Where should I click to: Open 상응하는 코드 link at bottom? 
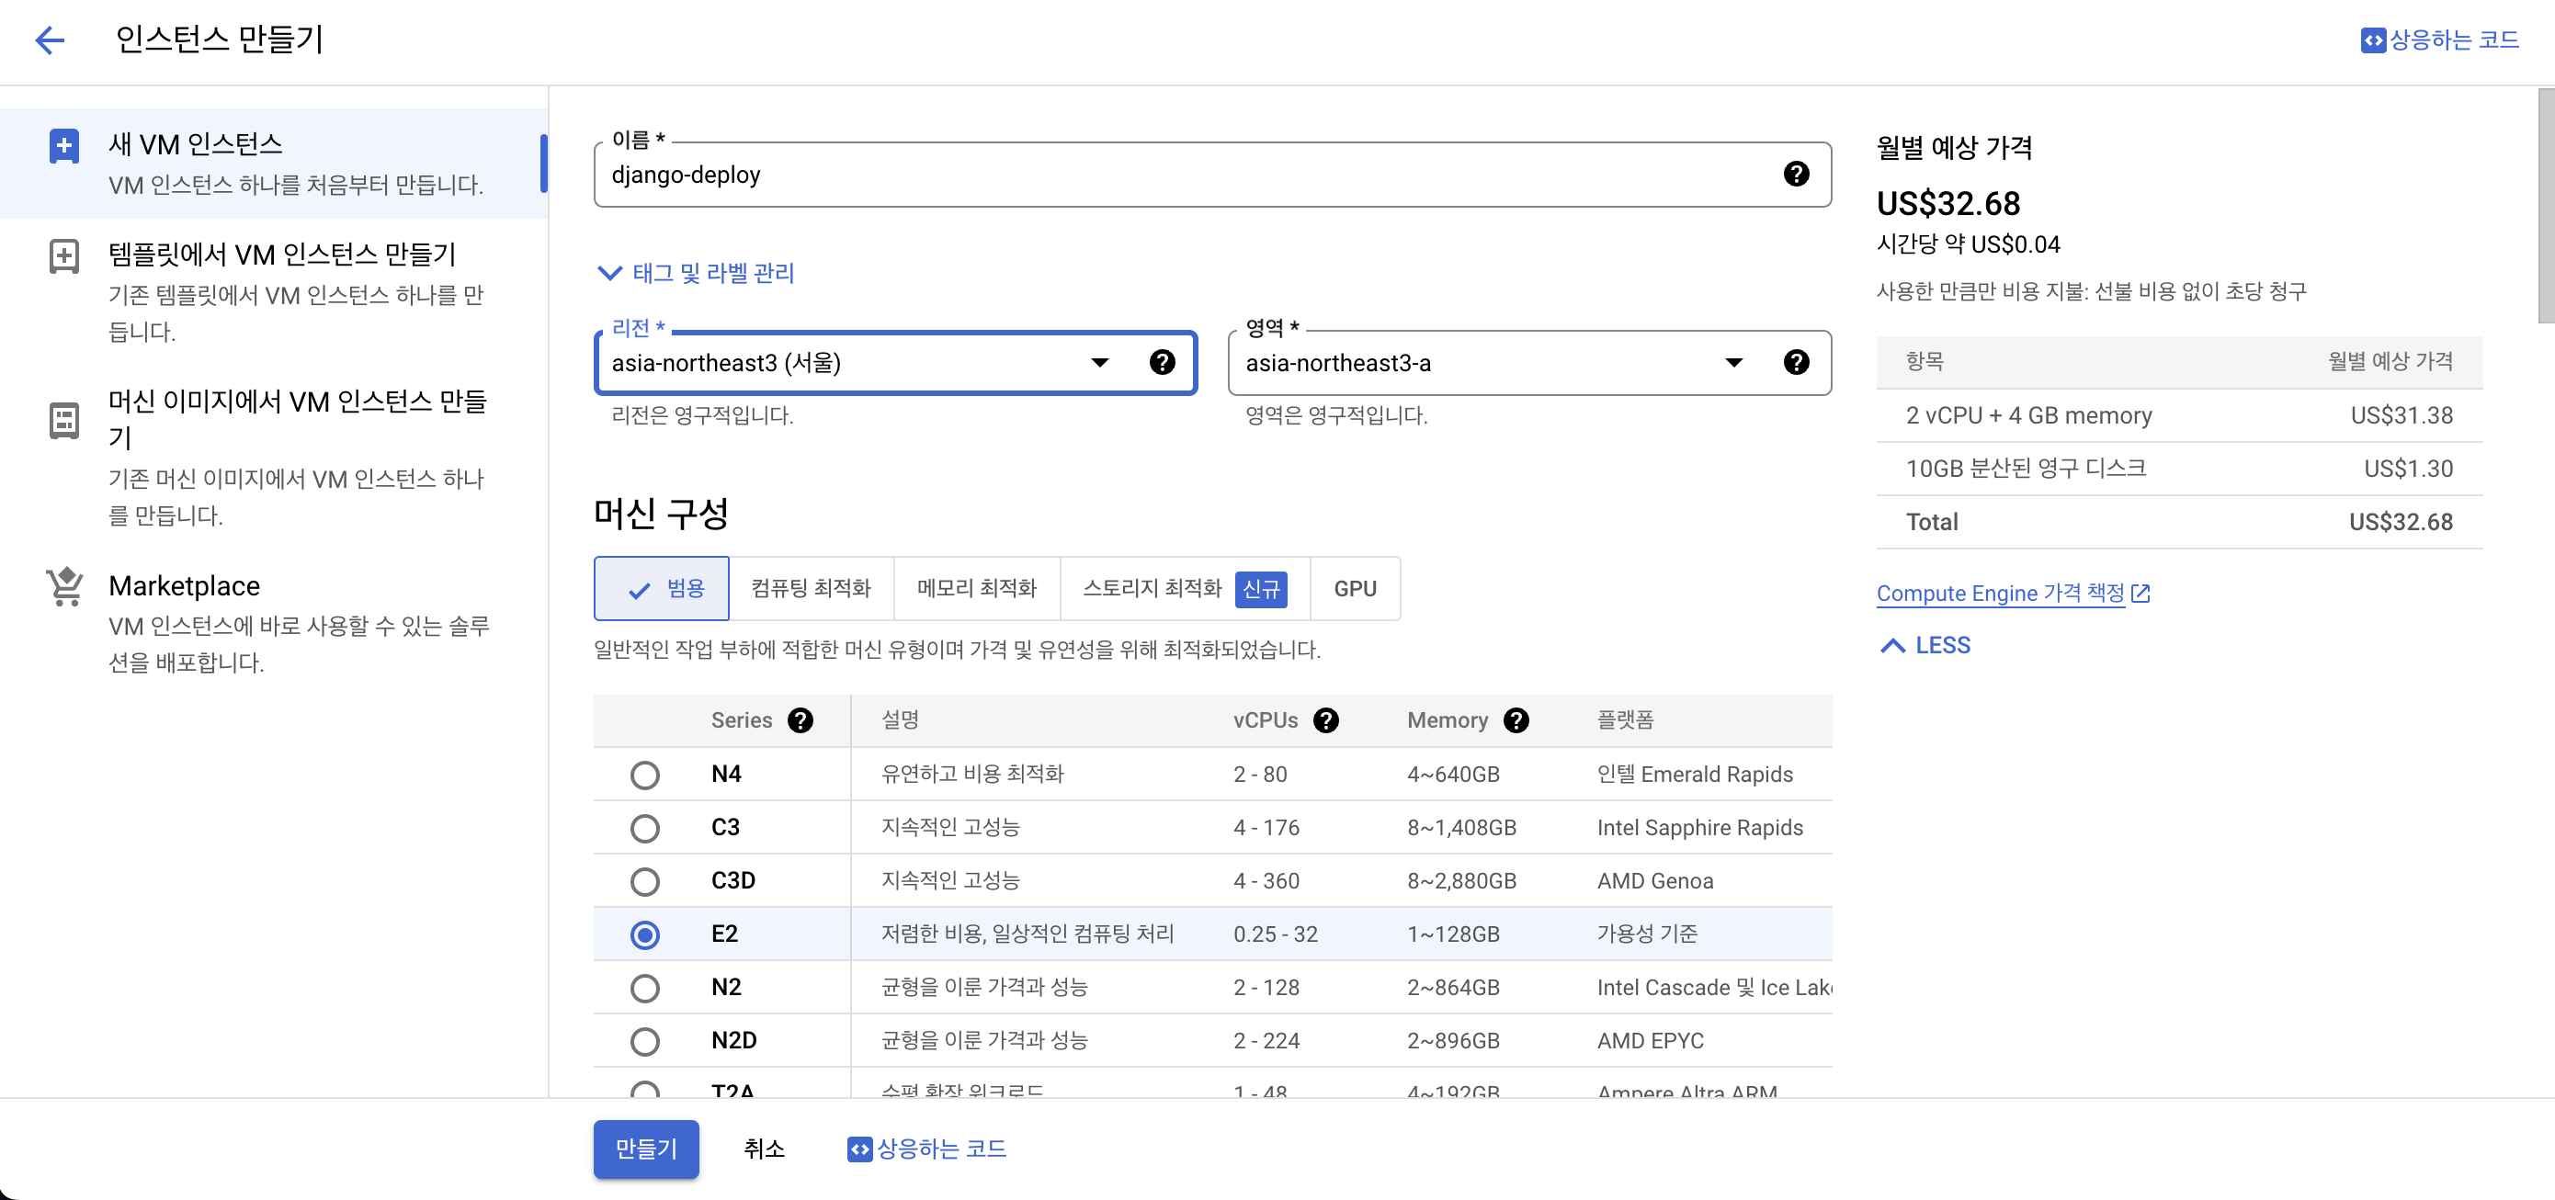tap(926, 1149)
